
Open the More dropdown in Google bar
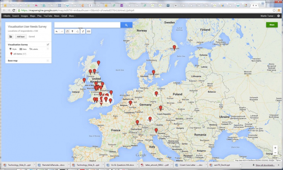click(x=72, y=16)
